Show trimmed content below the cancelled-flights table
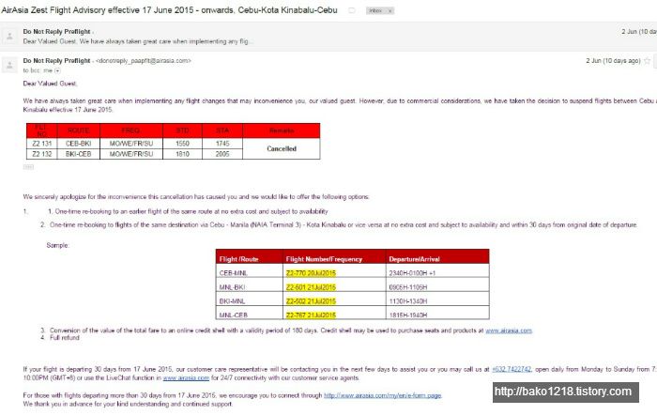Viewport: 657px width, 415px height. (28, 167)
